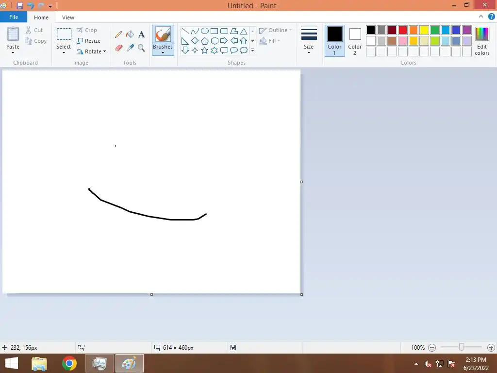This screenshot has width=497, height=373.
Task: Choose the Up arrow shape
Action: 244,41
